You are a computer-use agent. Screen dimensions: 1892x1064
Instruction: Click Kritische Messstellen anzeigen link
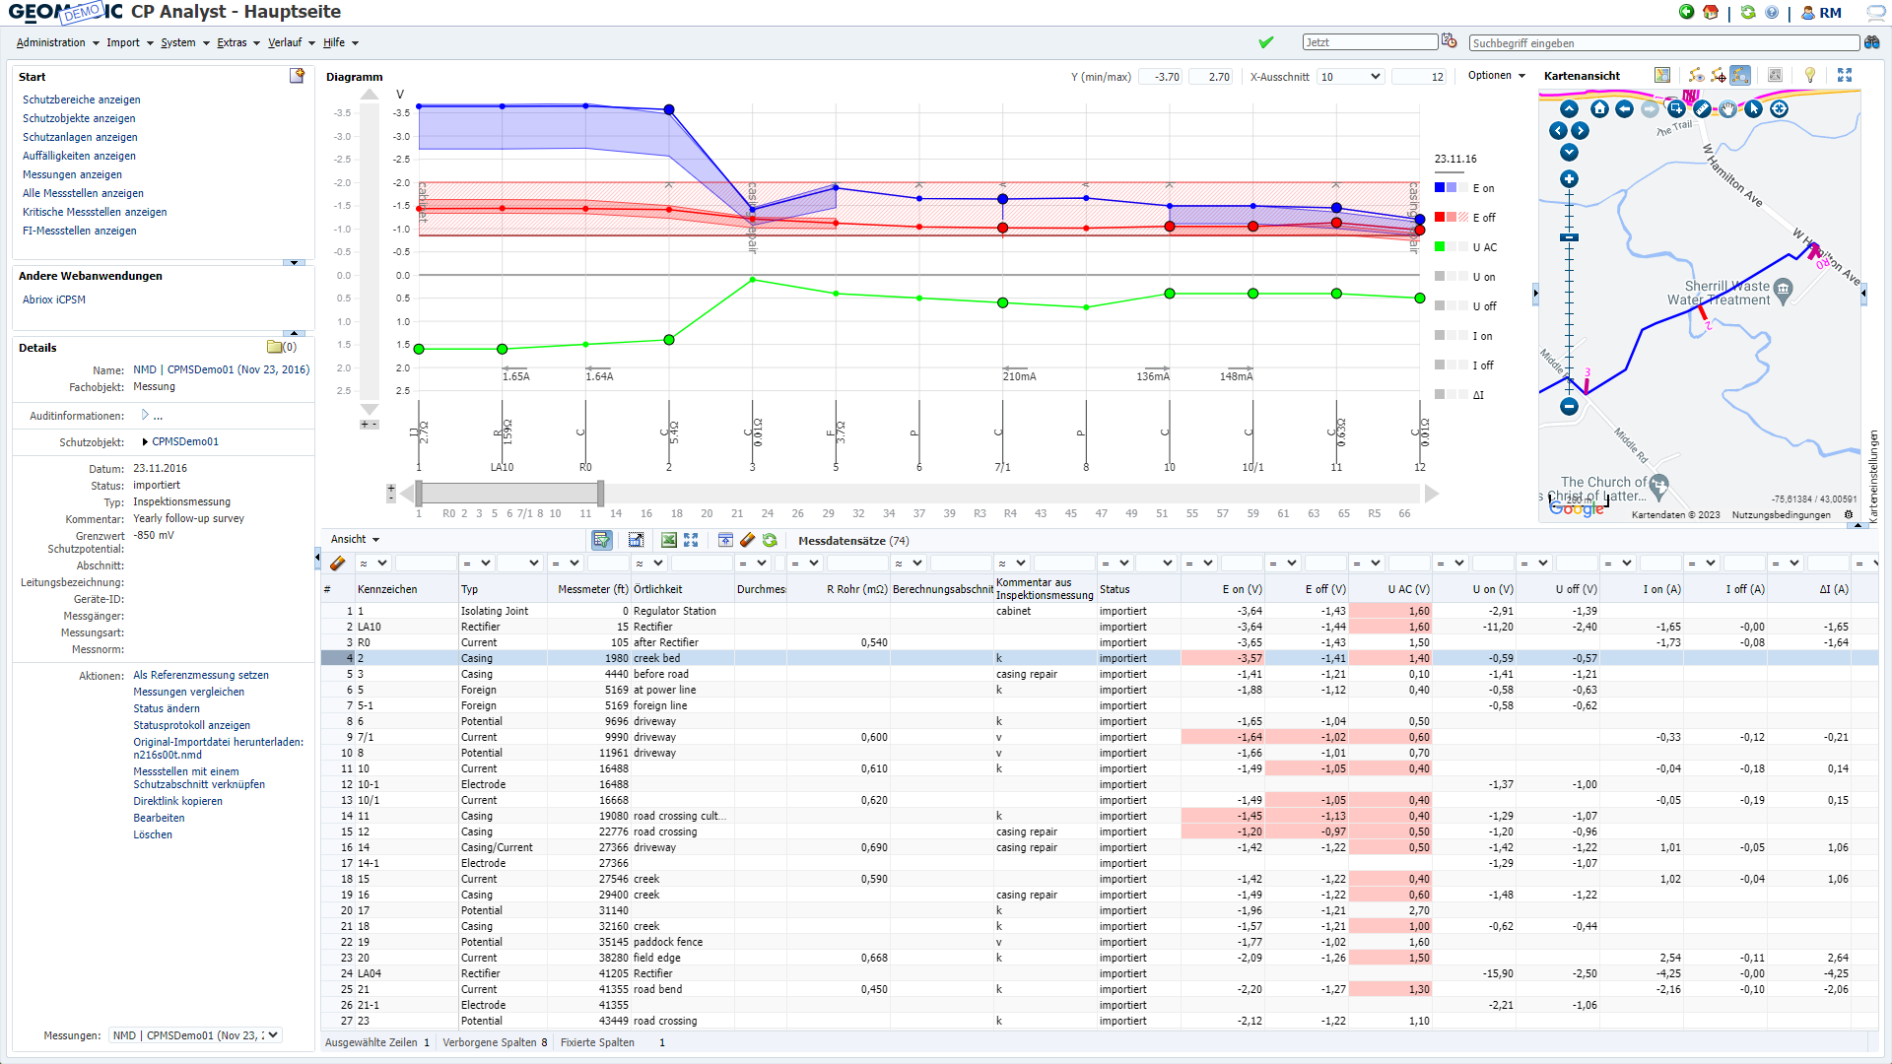(95, 212)
